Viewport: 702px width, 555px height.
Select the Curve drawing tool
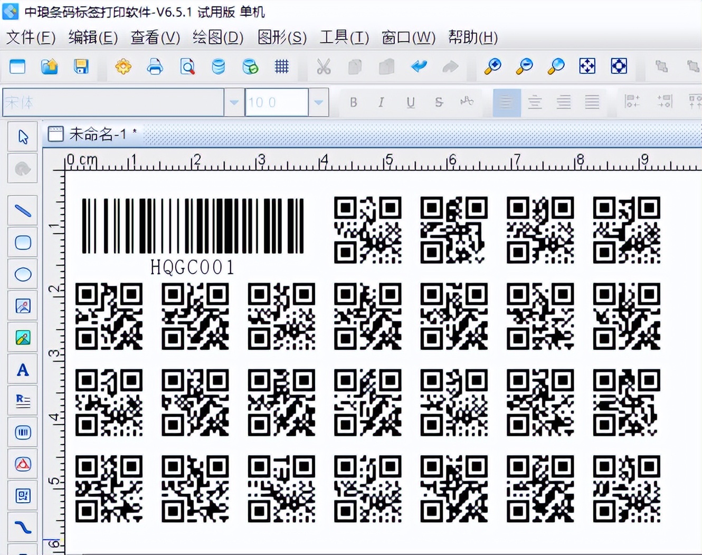tap(23, 528)
